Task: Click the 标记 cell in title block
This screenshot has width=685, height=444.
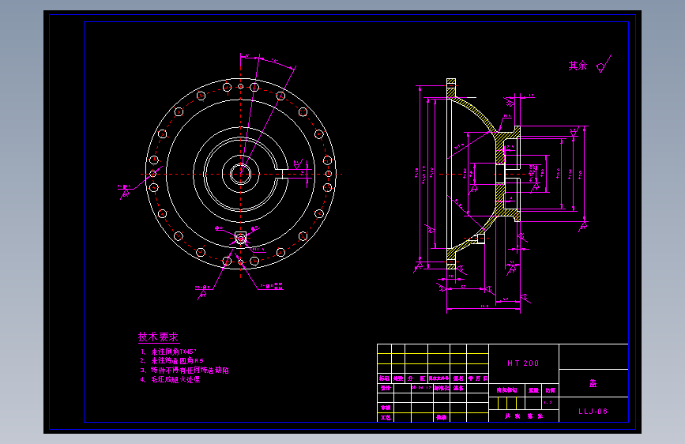Action: click(x=385, y=378)
